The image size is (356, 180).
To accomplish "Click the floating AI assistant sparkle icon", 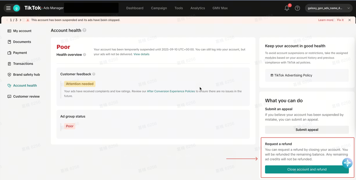I will tap(347, 163).
